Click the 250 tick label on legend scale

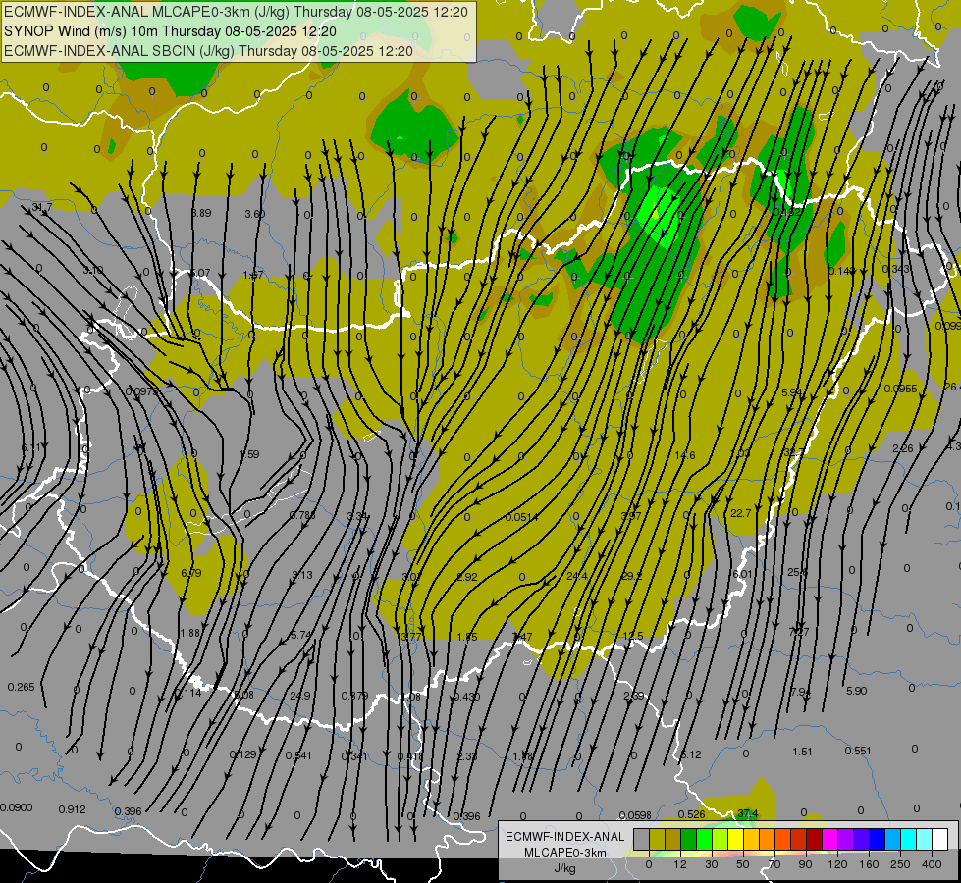coord(900,864)
